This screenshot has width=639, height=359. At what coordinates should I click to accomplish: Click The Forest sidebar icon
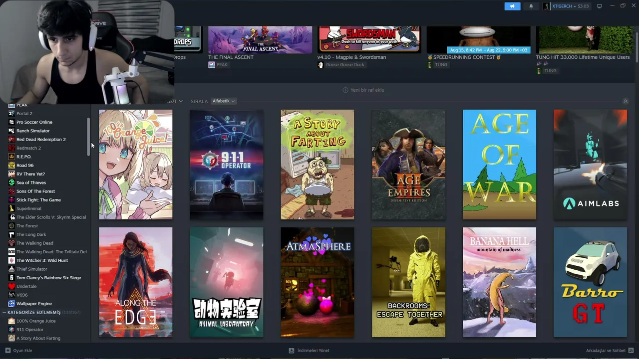pyautogui.click(x=11, y=226)
